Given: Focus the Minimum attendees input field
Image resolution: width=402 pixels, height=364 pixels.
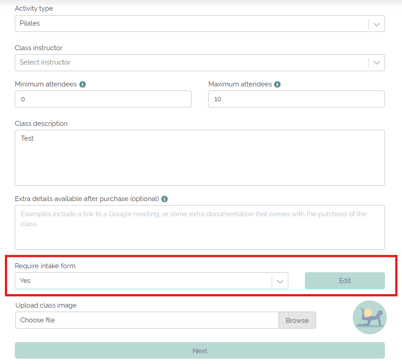Looking at the screenshot, I should click(x=103, y=99).
